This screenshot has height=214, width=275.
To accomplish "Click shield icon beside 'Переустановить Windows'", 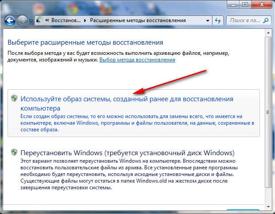I will click(x=14, y=153).
